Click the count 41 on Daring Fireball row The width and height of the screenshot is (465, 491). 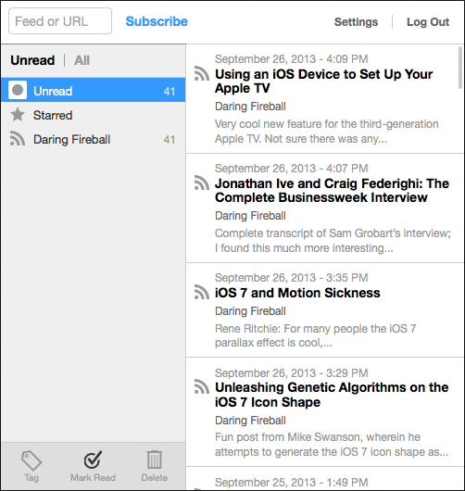click(170, 139)
